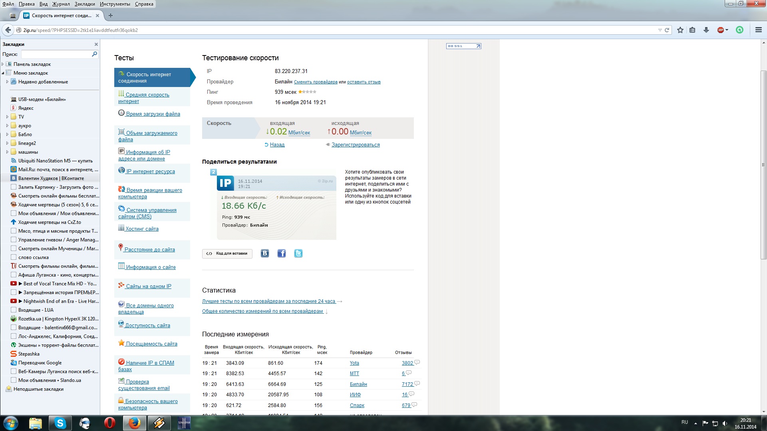Open Skype from the taskbar

click(60, 423)
